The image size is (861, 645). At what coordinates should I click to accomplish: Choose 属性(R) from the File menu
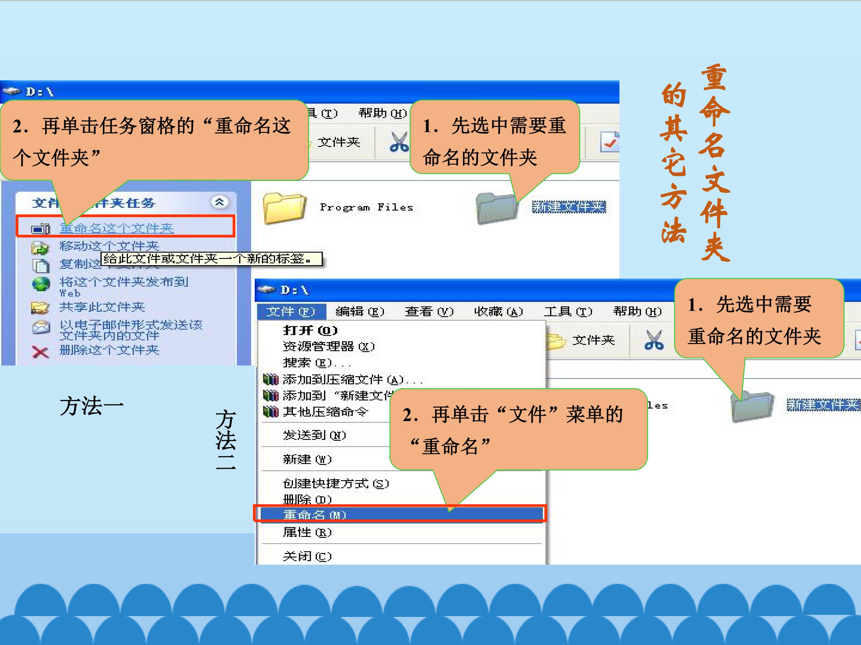click(402, 532)
